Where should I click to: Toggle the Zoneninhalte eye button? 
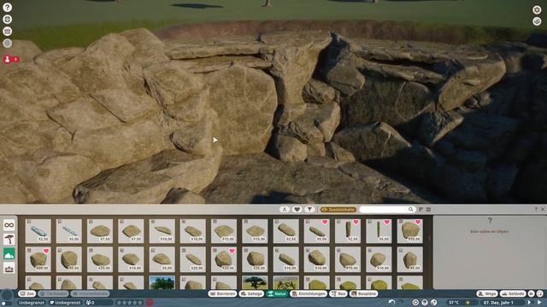(x=338, y=210)
